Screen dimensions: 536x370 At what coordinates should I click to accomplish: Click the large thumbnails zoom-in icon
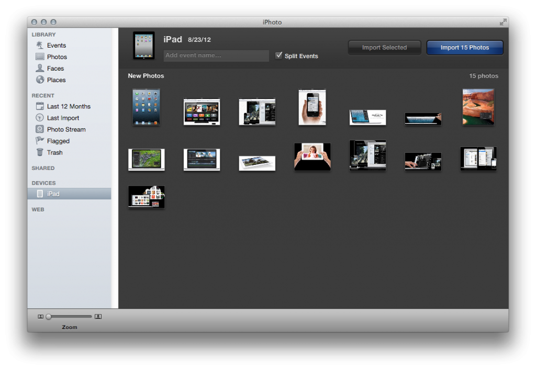tap(98, 317)
